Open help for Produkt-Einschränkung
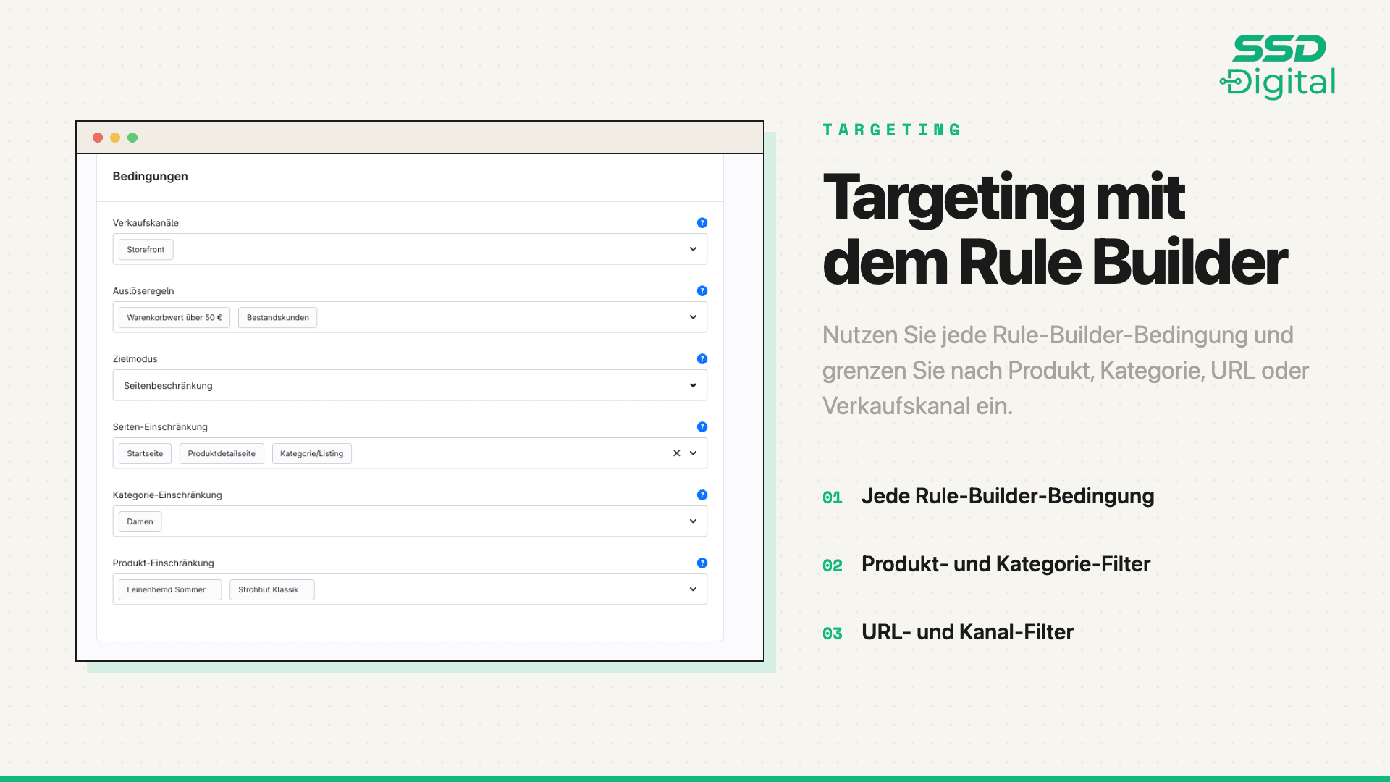The width and height of the screenshot is (1390, 782). [x=702, y=563]
